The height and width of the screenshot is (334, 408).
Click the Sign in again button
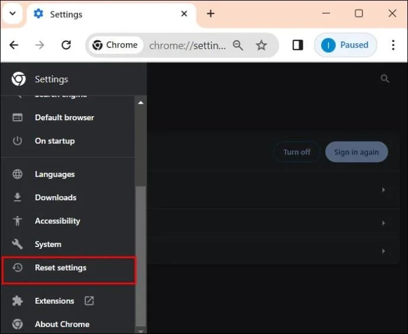pos(357,152)
